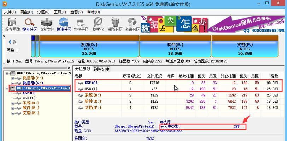This screenshot has height=141, width=287.
Task: Click drive icon of 文档(F:) table row
Action: click(x=80, y=108)
